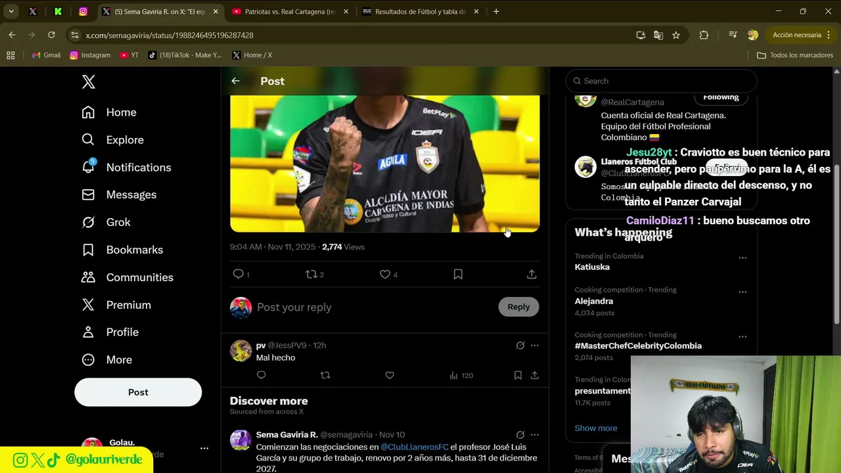Open Explore in X sidebar
The width and height of the screenshot is (841, 473).
click(112, 140)
